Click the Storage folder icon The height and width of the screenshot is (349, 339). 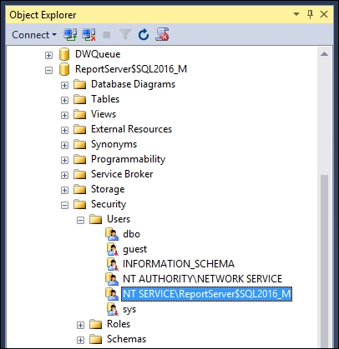(x=80, y=189)
